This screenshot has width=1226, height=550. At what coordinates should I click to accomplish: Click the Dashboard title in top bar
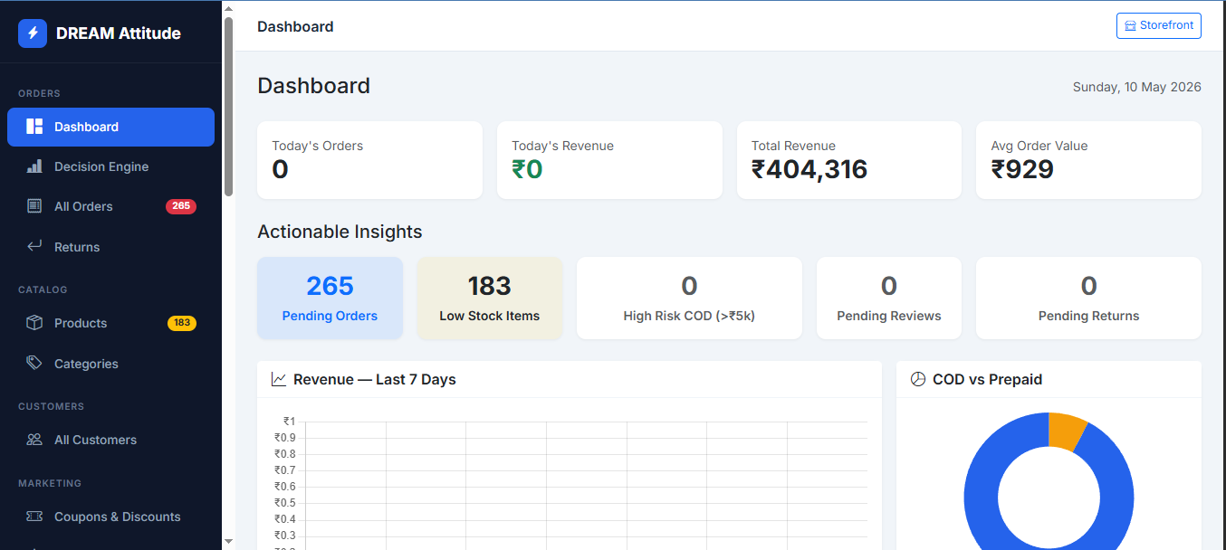[295, 26]
